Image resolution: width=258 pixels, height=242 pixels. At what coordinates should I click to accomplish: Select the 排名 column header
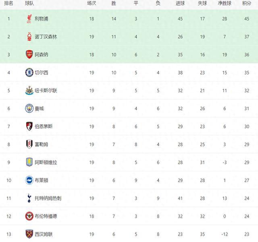tap(8, 3)
